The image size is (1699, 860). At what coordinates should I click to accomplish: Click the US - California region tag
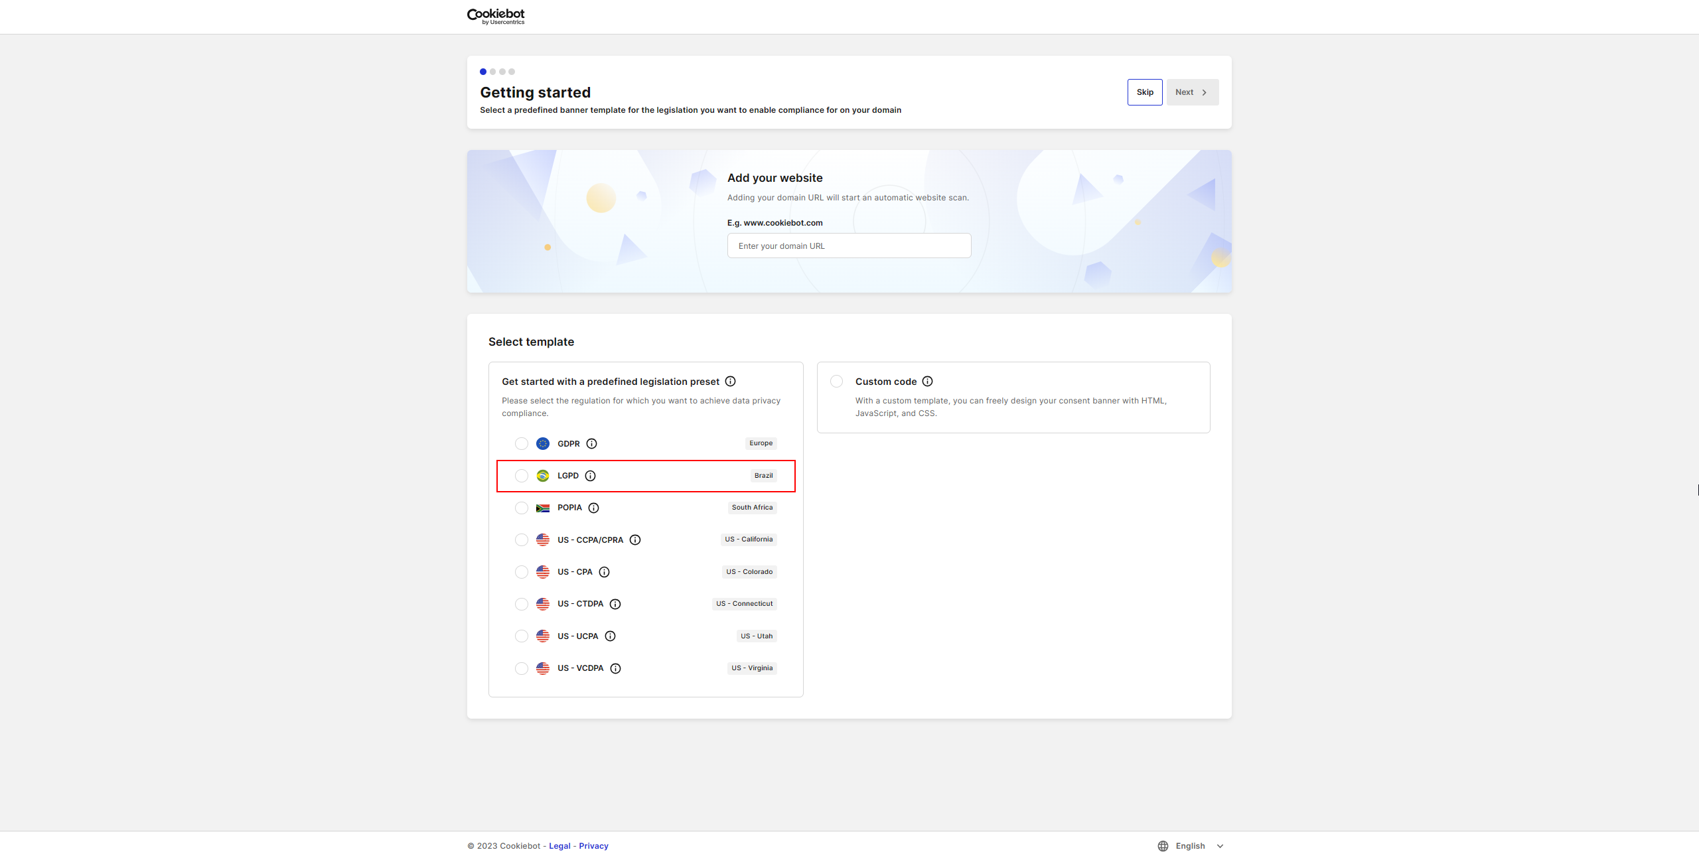749,539
